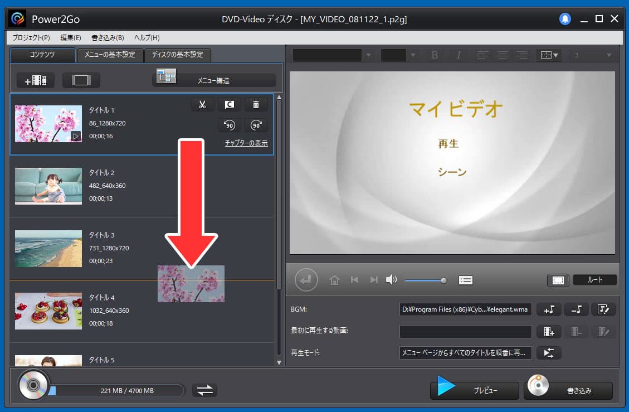Click the home icon in preview controls
The image size is (629, 412).
tap(334, 279)
